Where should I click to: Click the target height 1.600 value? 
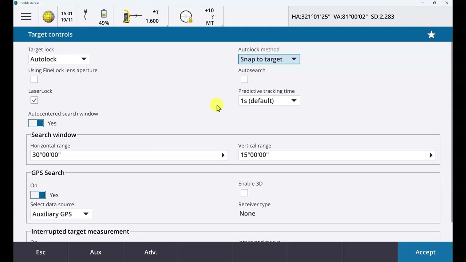152,21
